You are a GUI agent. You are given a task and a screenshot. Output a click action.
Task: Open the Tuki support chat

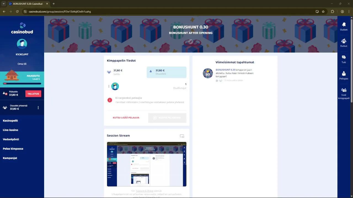pos(344,59)
